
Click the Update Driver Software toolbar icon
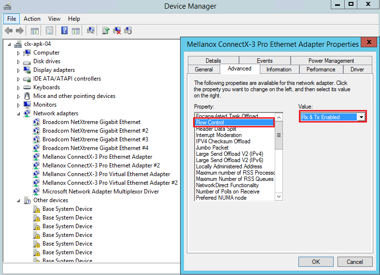(x=106, y=31)
